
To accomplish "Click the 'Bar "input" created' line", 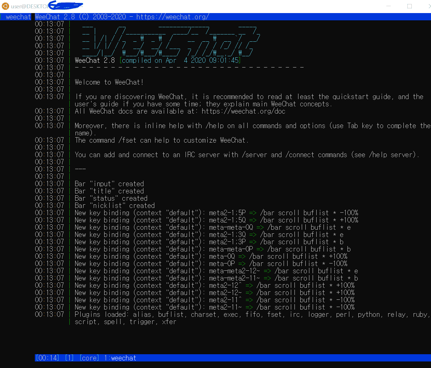I will point(109,184).
